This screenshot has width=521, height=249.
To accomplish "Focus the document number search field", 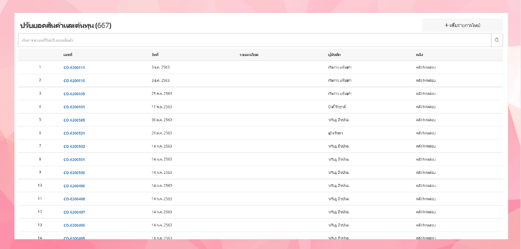I will point(254,40).
